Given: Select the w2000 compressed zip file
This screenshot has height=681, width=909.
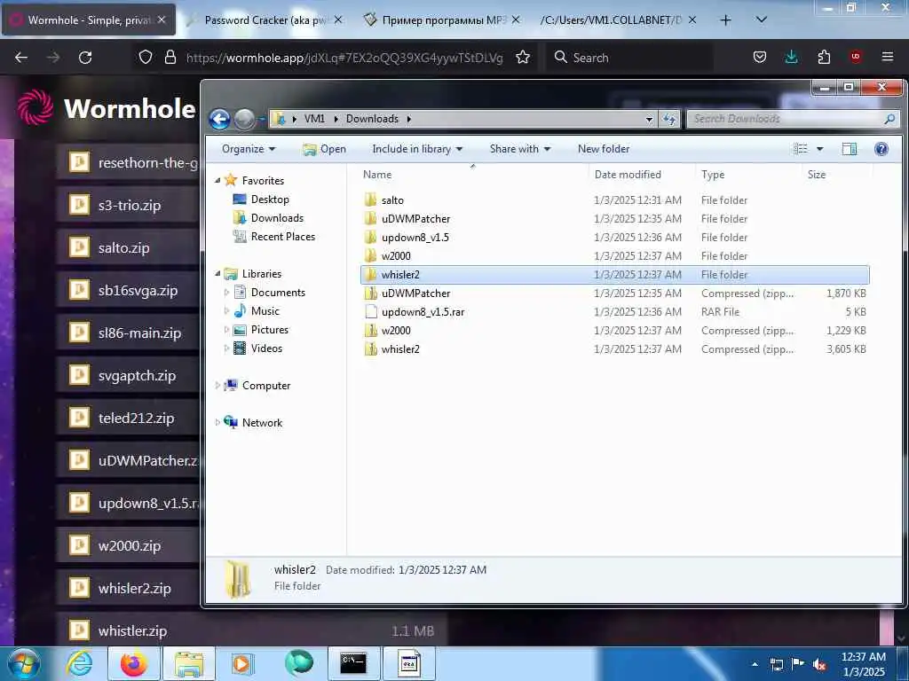Looking at the screenshot, I should click(614, 330).
